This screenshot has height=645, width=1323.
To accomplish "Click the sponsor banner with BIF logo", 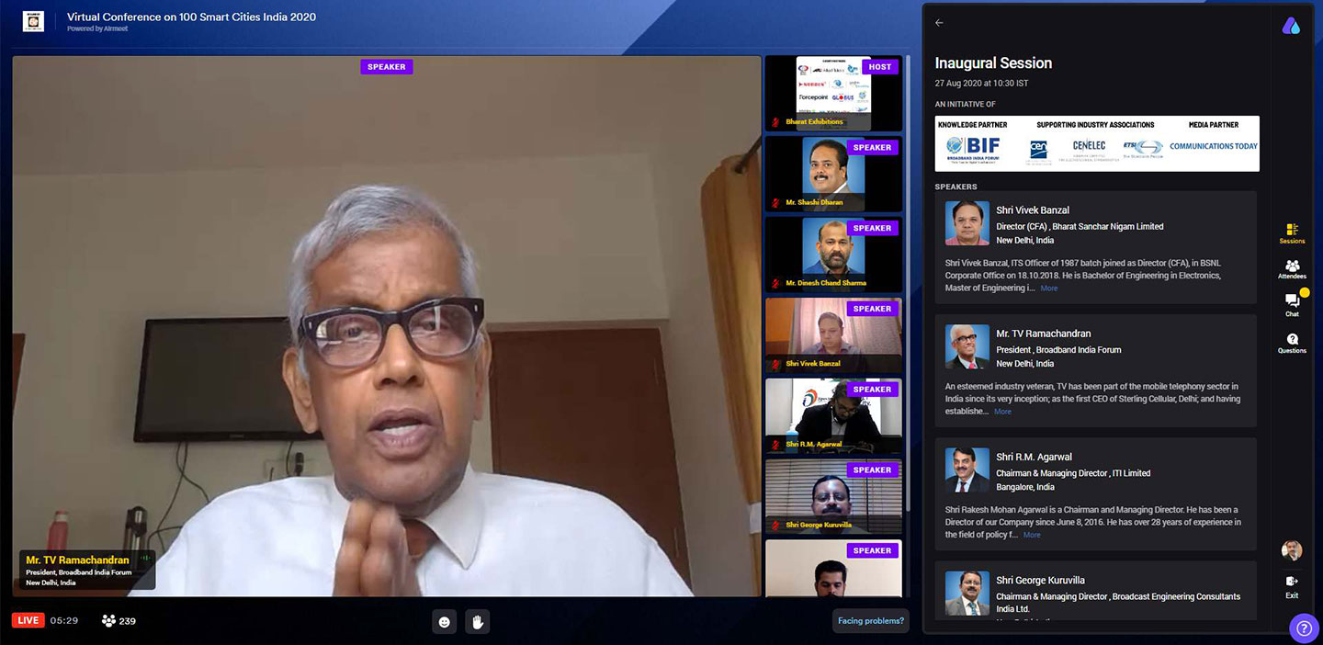I will (1097, 143).
